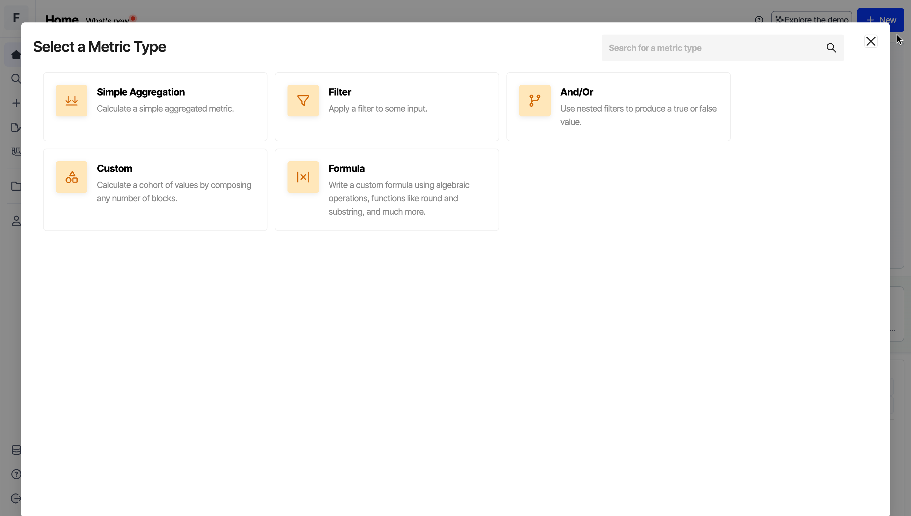This screenshot has height=516, width=911.
Task: Click the logout icon in sidebar
Action: 15,499
